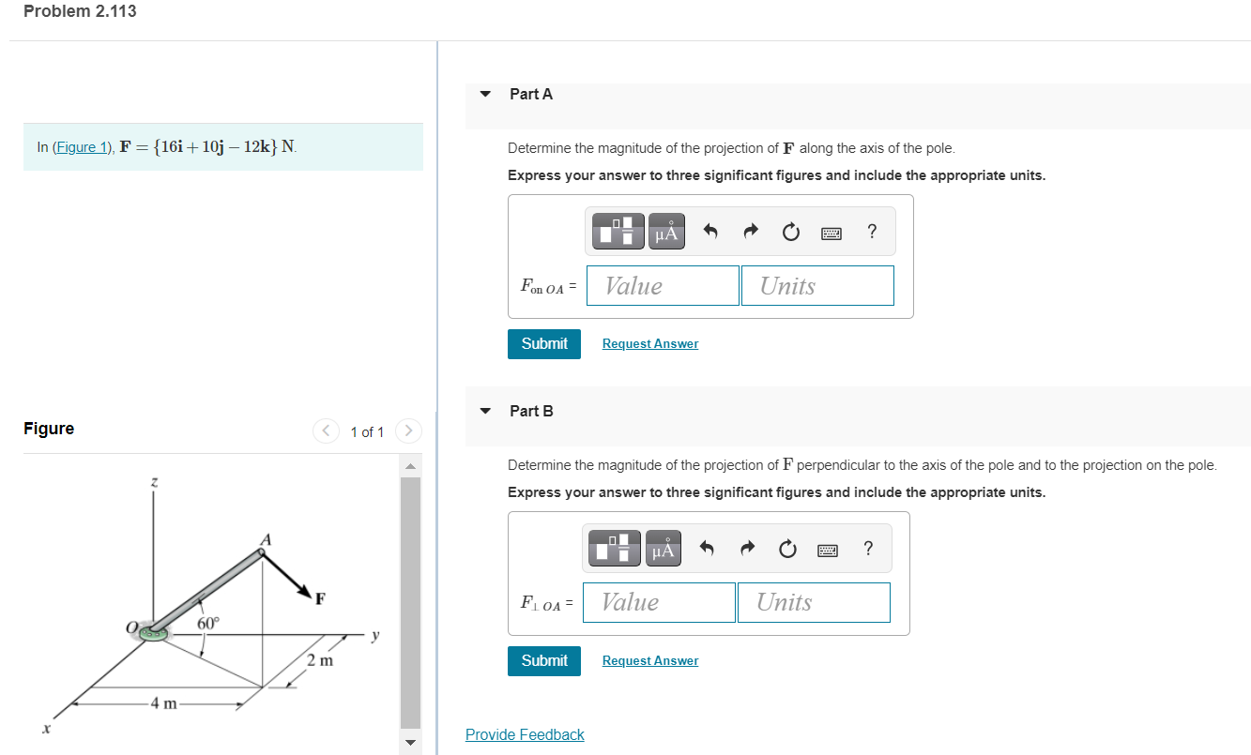Open the units symbols button in Part A

pos(665,232)
